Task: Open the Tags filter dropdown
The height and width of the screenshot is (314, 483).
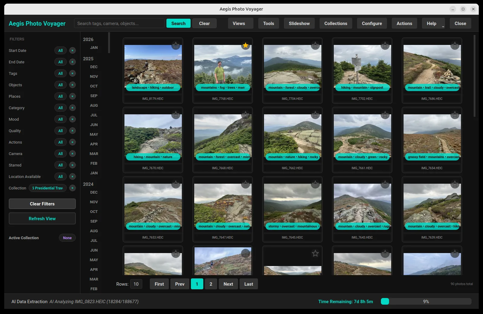Action: coord(60,73)
